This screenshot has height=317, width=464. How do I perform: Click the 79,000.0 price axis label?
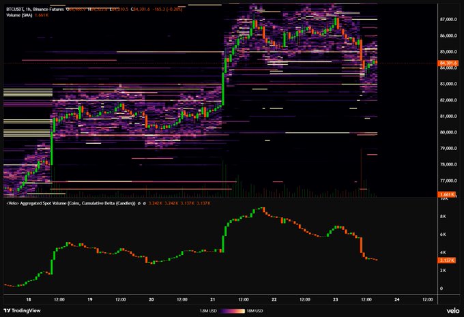click(448, 149)
